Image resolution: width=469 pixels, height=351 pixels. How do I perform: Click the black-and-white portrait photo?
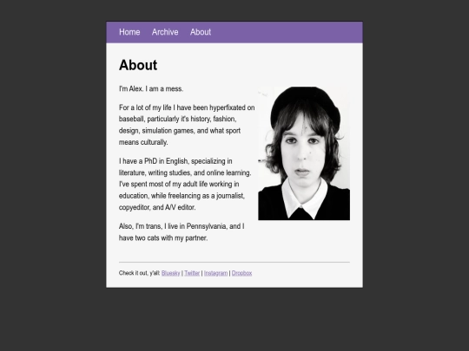[x=304, y=153]
